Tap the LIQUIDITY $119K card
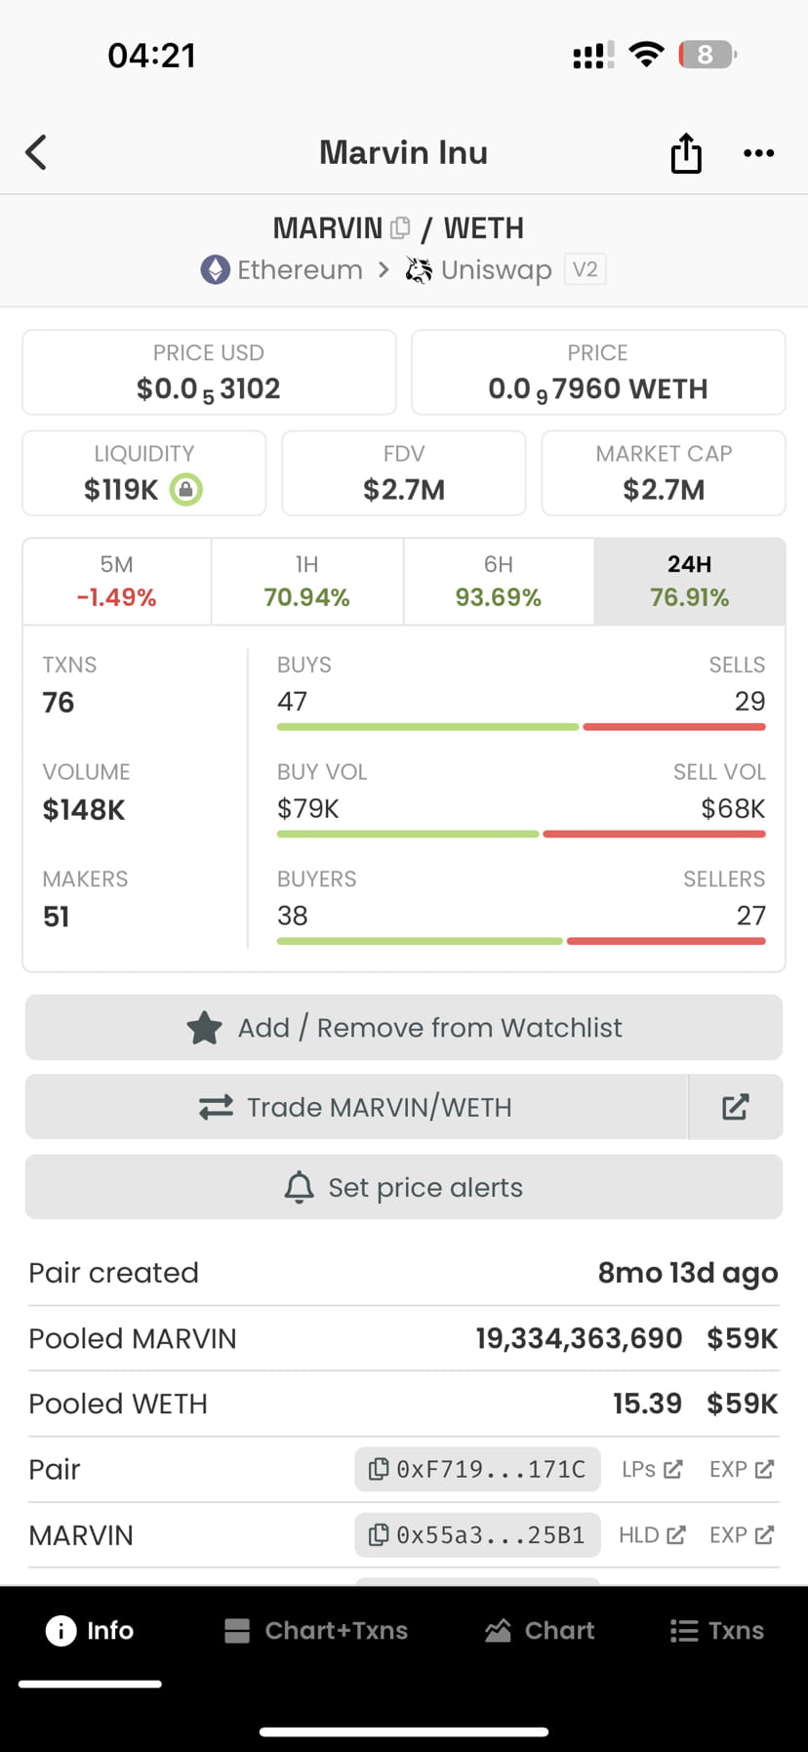The height and width of the screenshot is (1752, 808). click(144, 473)
